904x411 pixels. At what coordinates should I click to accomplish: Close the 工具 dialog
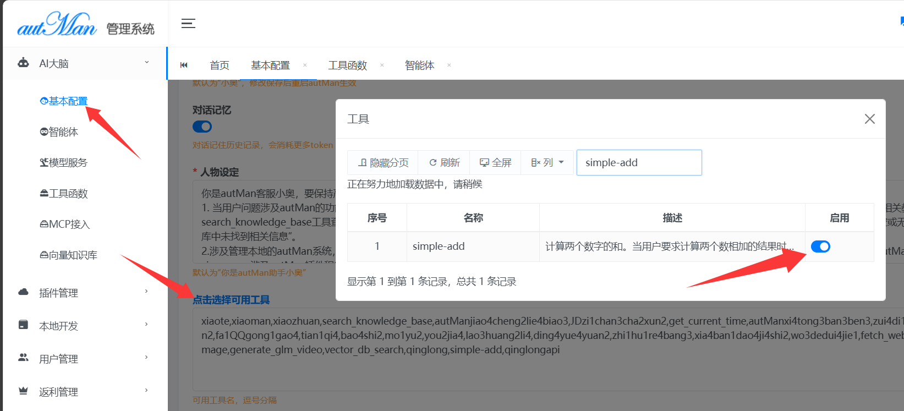pyautogui.click(x=869, y=119)
